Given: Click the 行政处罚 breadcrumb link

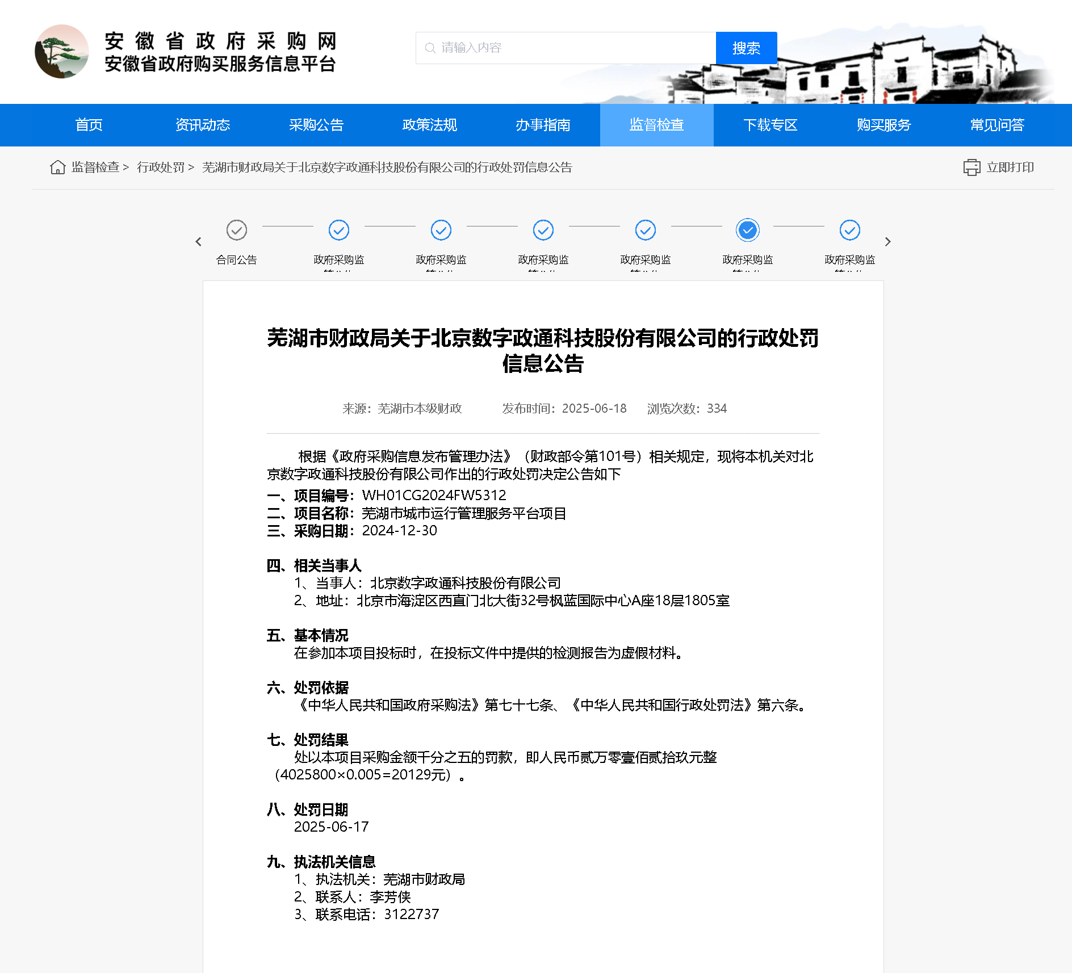Looking at the screenshot, I should 161,167.
